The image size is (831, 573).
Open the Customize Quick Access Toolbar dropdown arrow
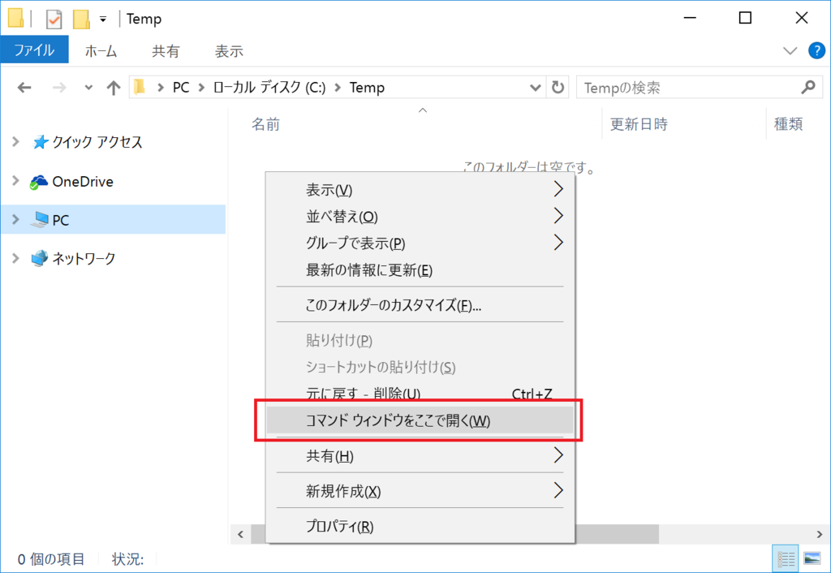click(x=103, y=19)
